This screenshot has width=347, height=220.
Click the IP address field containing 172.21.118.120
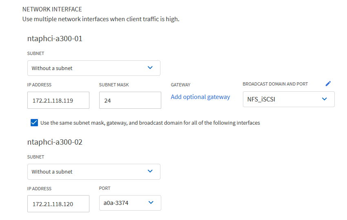click(58, 204)
